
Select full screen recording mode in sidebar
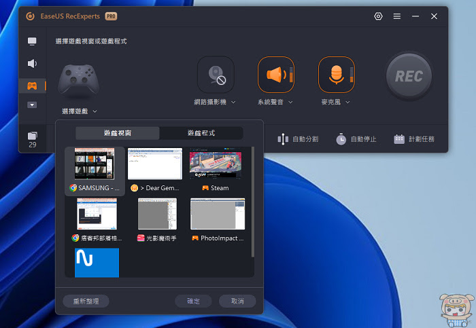(32, 41)
